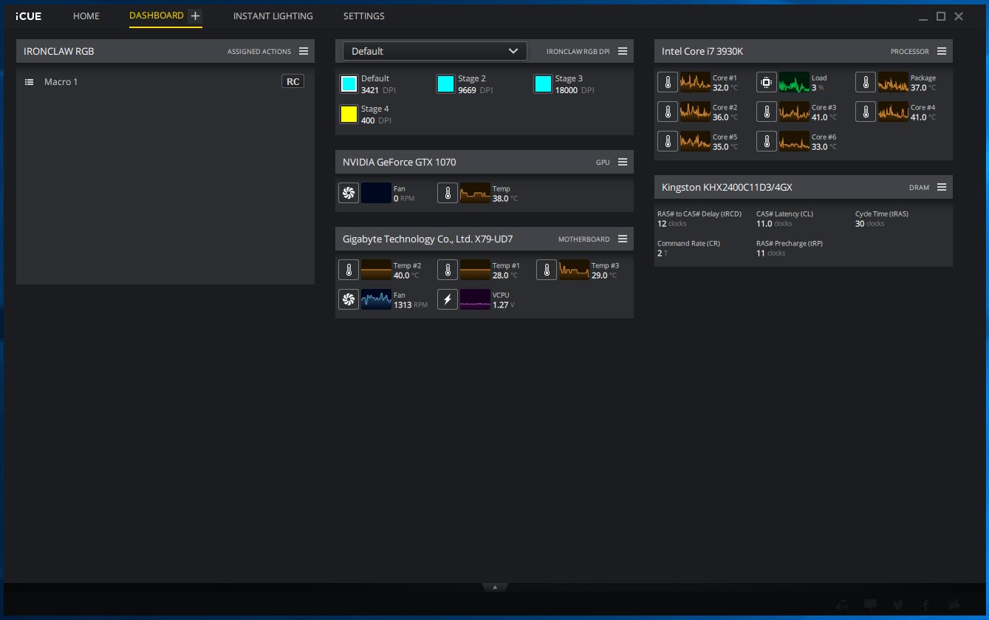Screen dimensions: 989x620
Task: Click the 'Kingston KHX2400C11D3/4GX' title
Action: tap(727, 188)
